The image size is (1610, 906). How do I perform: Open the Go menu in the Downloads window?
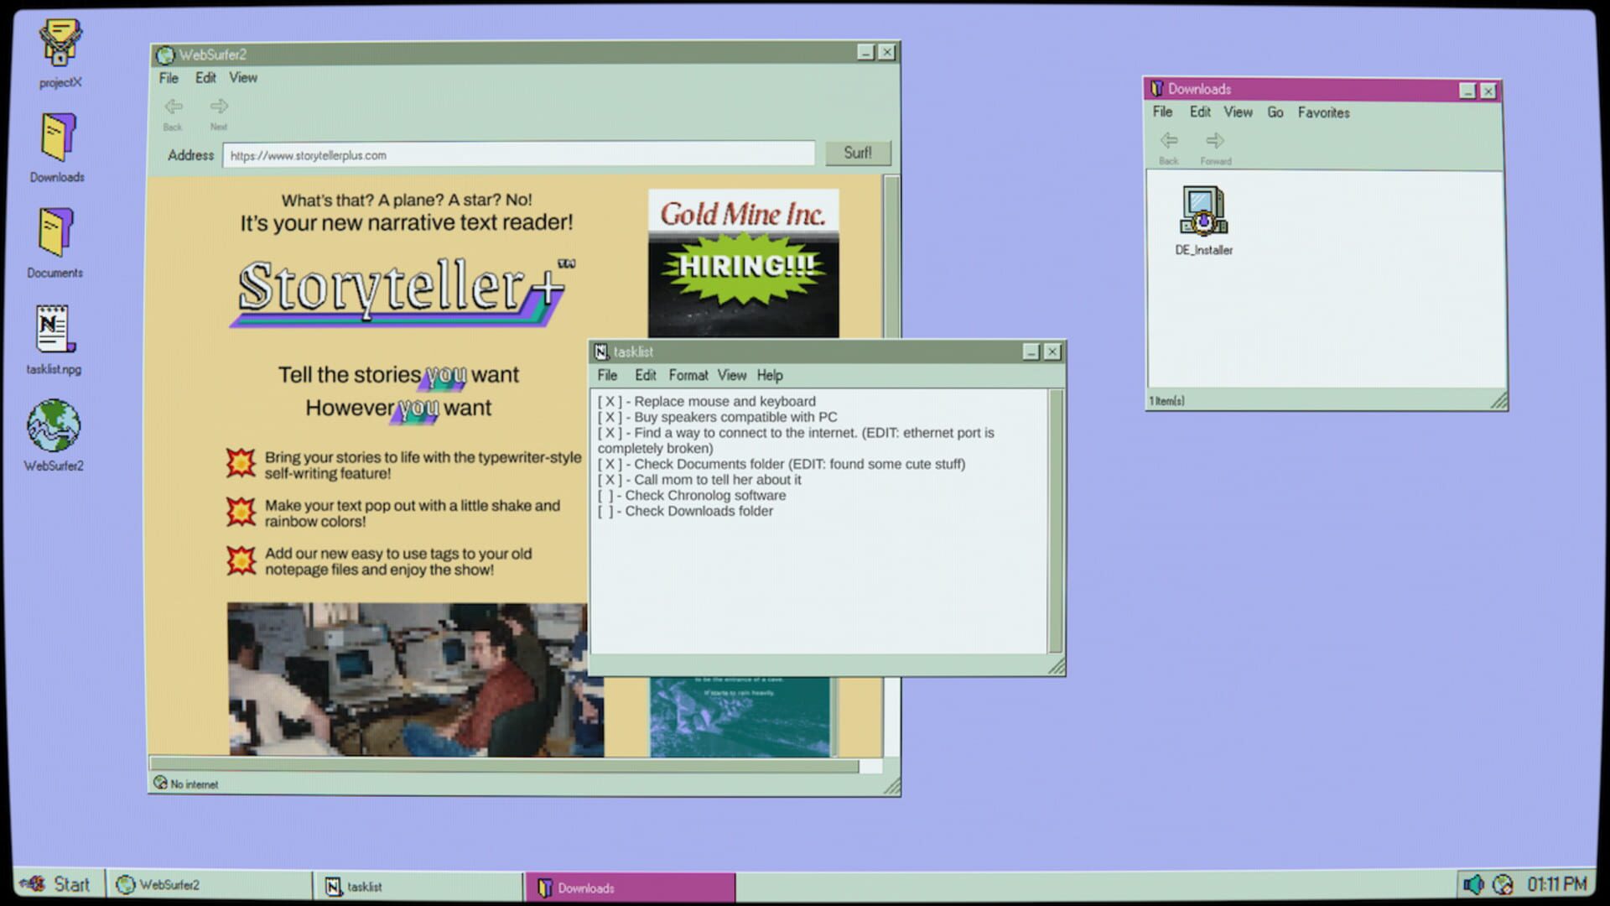(x=1275, y=112)
